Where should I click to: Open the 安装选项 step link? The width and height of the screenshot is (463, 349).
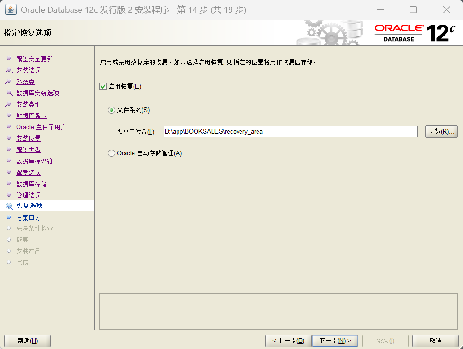point(28,70)
